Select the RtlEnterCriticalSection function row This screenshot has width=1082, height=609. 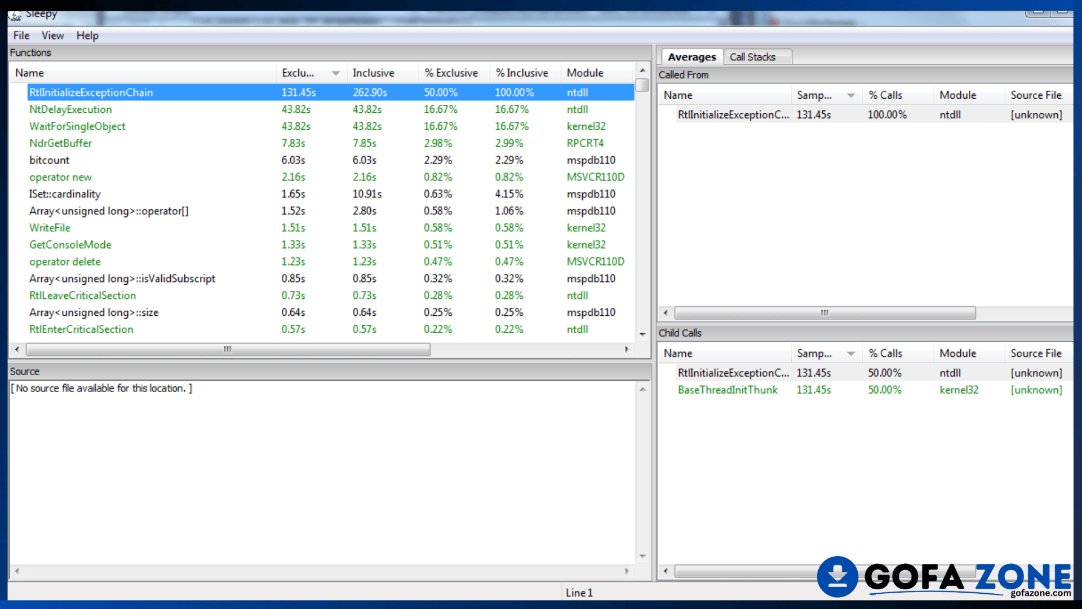click(330, 329)
